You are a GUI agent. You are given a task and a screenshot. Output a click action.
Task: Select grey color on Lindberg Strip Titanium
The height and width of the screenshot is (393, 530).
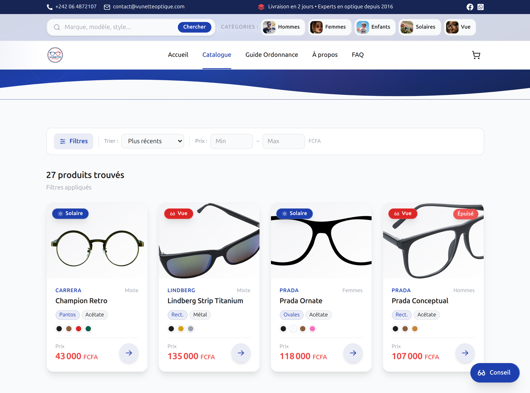click(x=190, y=329)
